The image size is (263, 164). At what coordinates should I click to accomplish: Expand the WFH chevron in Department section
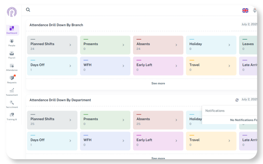pyautogui.click(x=123, y=141)
